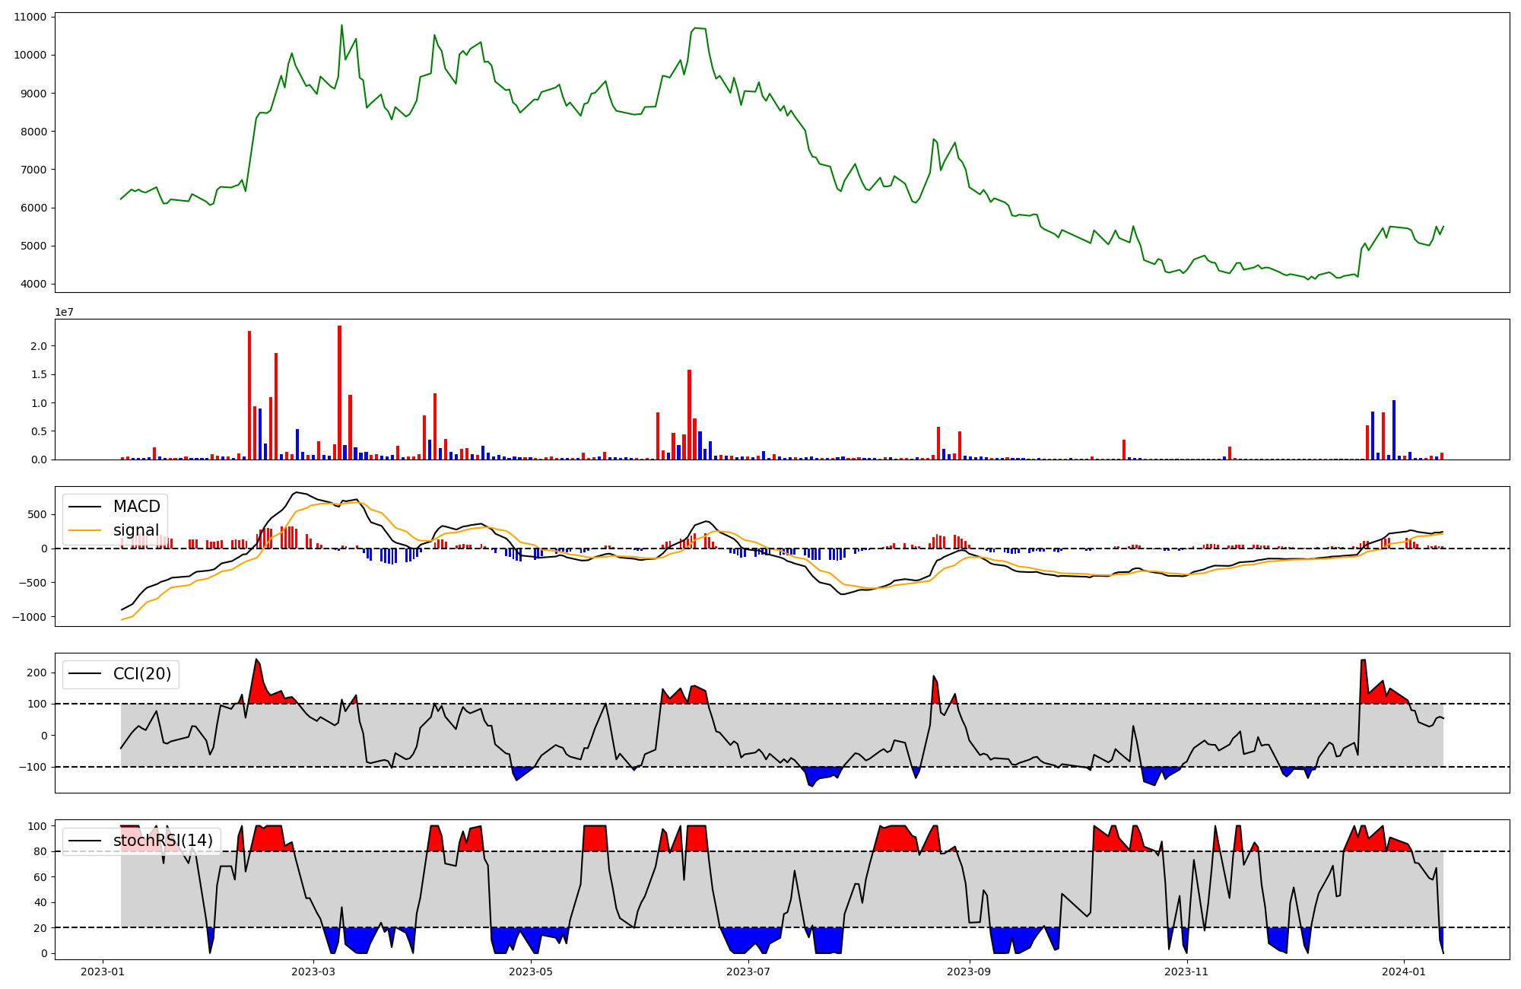
Task: Click the 200 CCI axis label
Action: click(x=37, y=673)
